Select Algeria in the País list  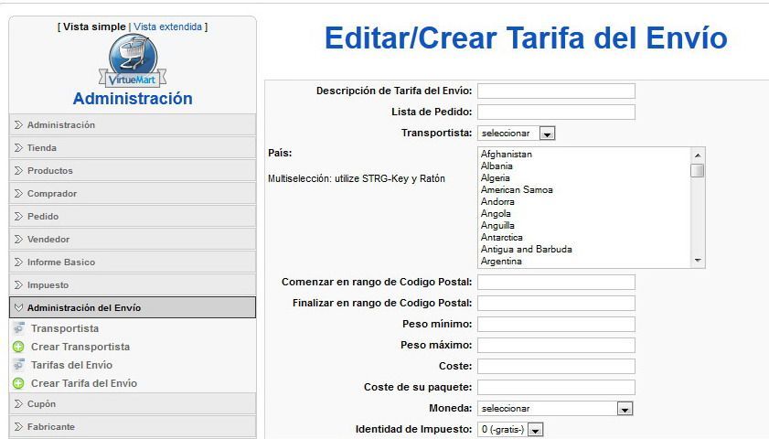tap(496, 177)
